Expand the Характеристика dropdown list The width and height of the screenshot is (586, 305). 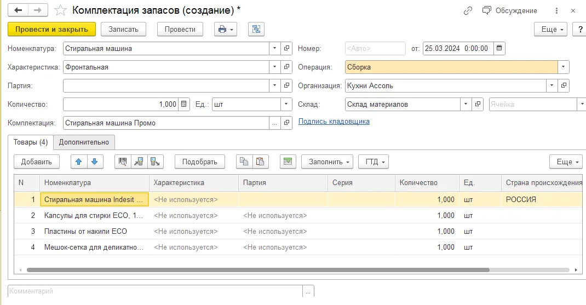(275, 67)
